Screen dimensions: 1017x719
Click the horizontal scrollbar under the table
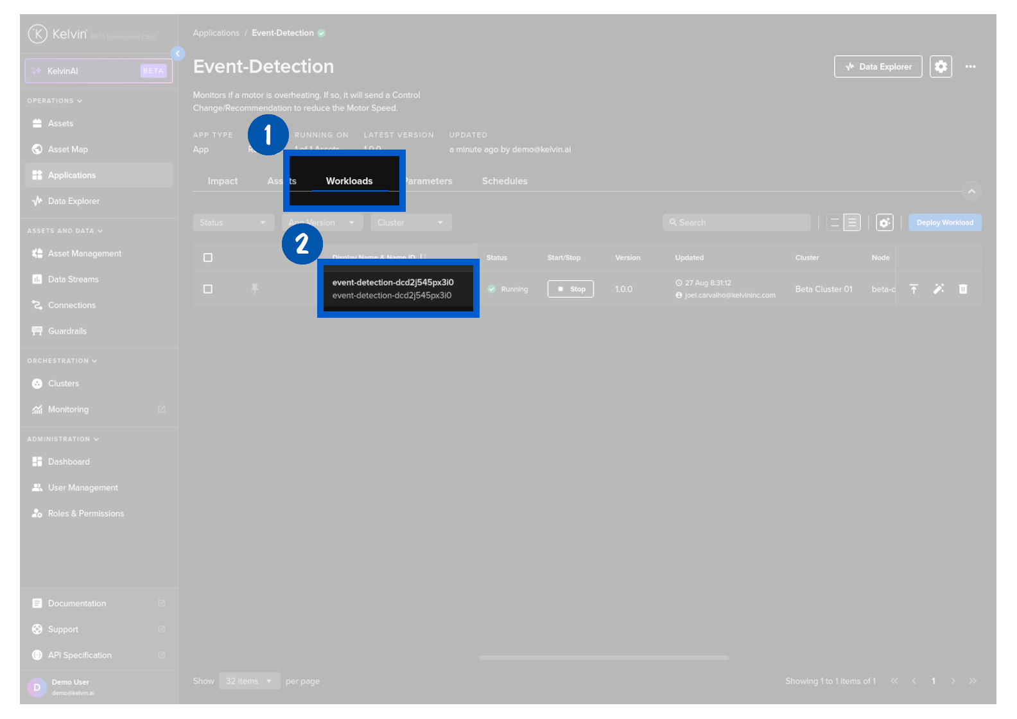coord(604,657)
